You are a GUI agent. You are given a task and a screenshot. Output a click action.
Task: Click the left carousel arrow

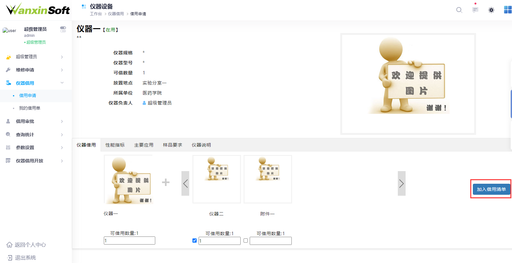pos(185,183)
